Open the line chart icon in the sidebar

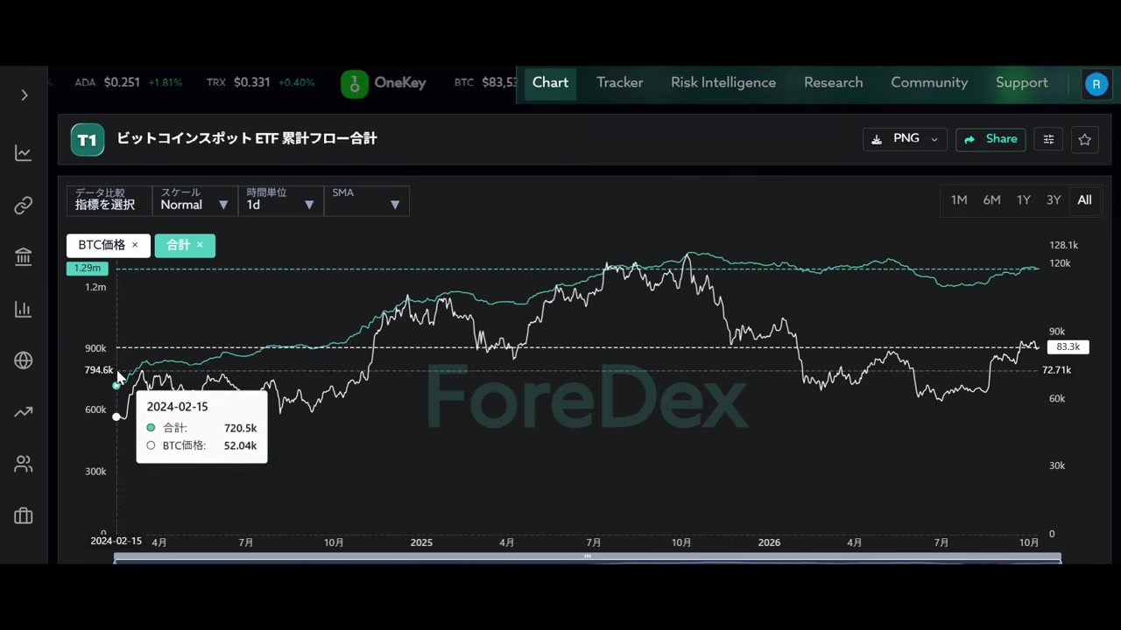[x=24, y=153]
